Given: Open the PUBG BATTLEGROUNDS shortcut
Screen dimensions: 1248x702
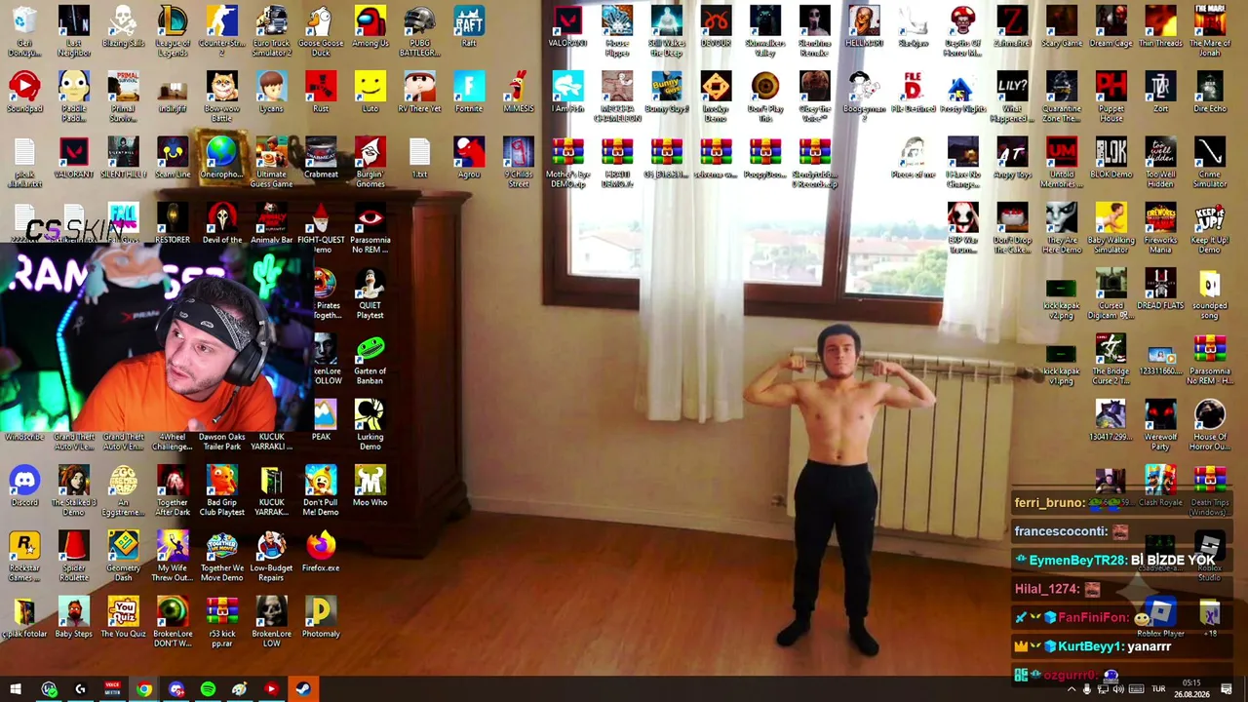Looking at the screenshot, I should tap(419, 31).
